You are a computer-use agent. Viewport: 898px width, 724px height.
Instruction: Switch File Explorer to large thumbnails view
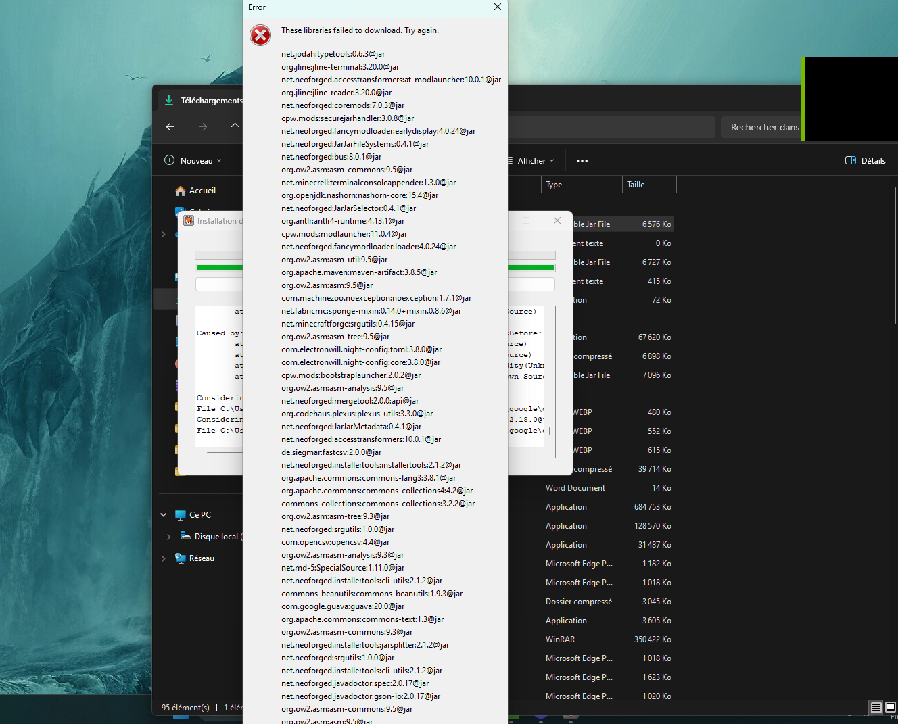[891, 707]
